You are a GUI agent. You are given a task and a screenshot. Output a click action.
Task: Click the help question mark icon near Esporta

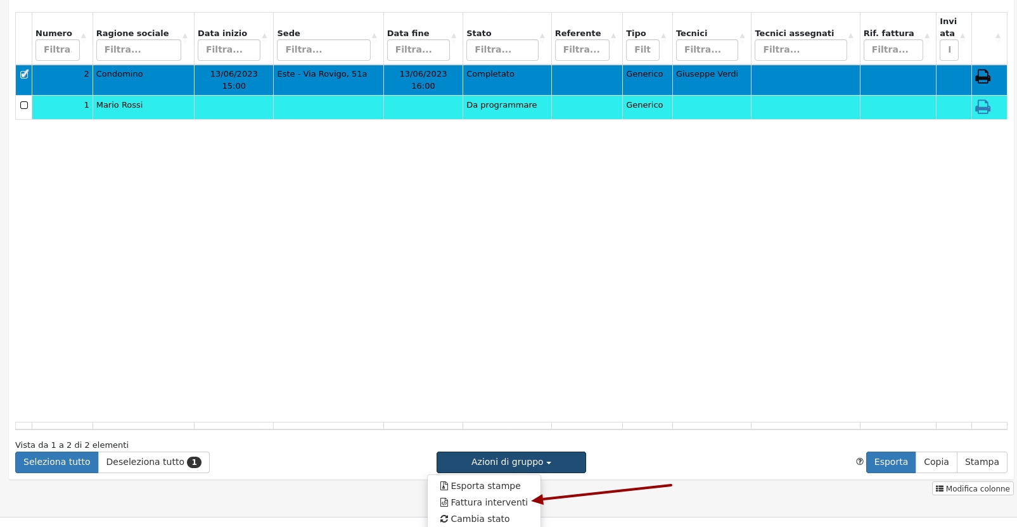[x=859, y=462]
